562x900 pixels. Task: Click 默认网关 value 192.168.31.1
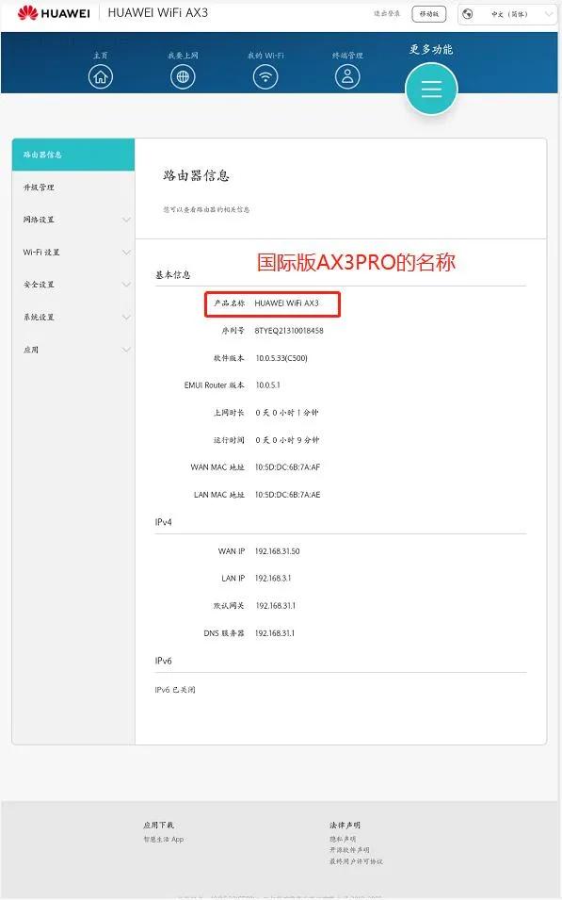(x=276, y=606)
